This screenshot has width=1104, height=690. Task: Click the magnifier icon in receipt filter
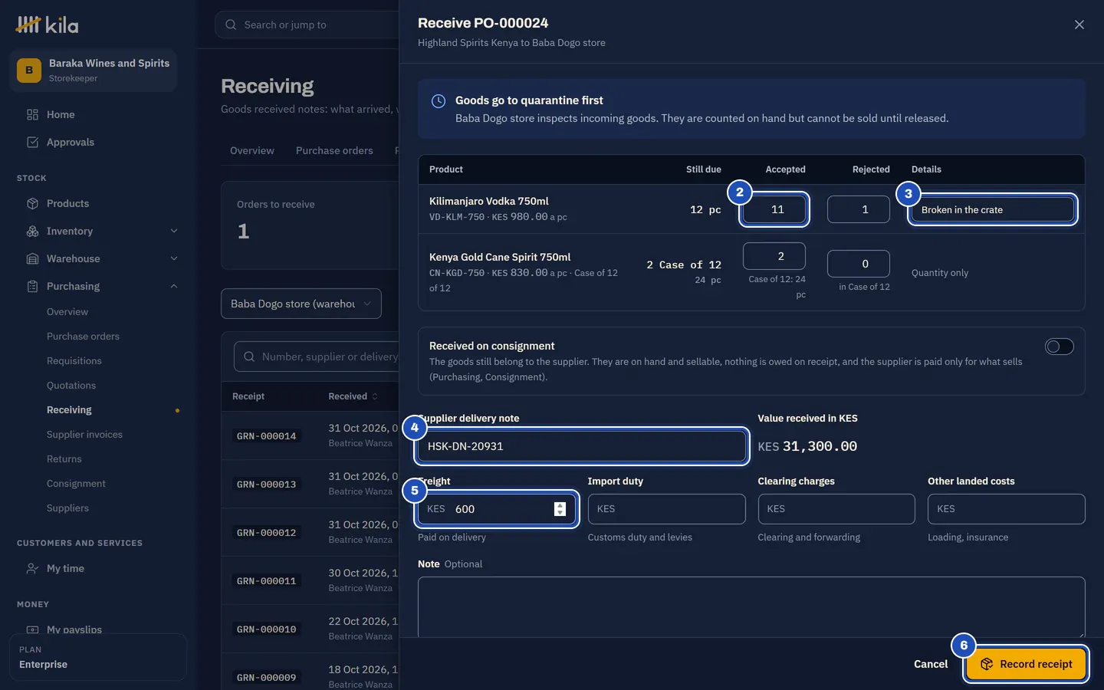click(x=249, y=356)
